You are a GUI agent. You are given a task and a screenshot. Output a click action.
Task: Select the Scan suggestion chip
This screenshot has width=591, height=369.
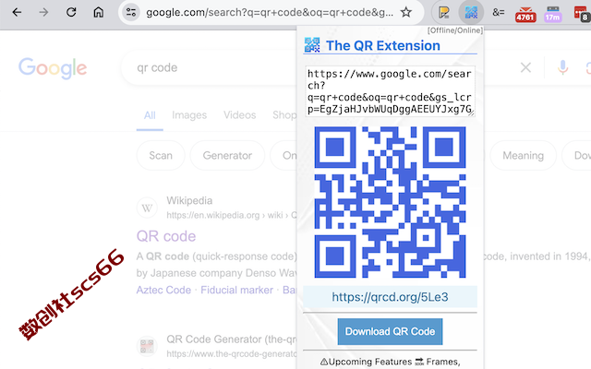[161, 156]
